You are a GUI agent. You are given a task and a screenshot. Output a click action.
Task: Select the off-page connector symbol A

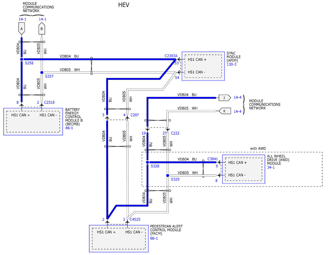point(21,29)
